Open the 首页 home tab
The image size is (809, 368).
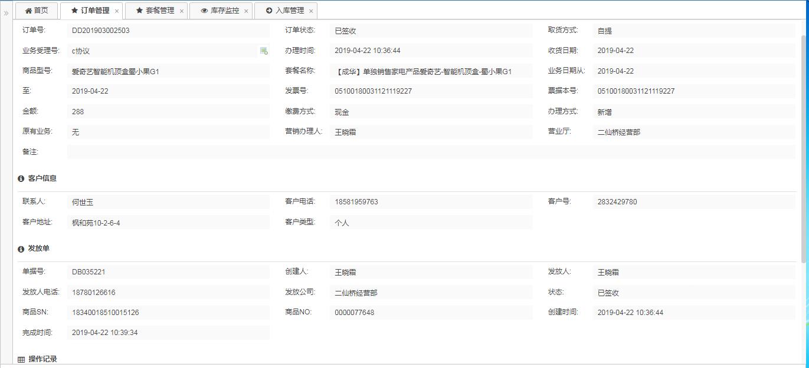coord(36,11)
